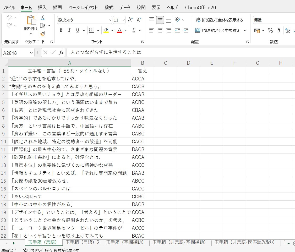
Task: Click the undo arrow icon
Action: point(9,17)
